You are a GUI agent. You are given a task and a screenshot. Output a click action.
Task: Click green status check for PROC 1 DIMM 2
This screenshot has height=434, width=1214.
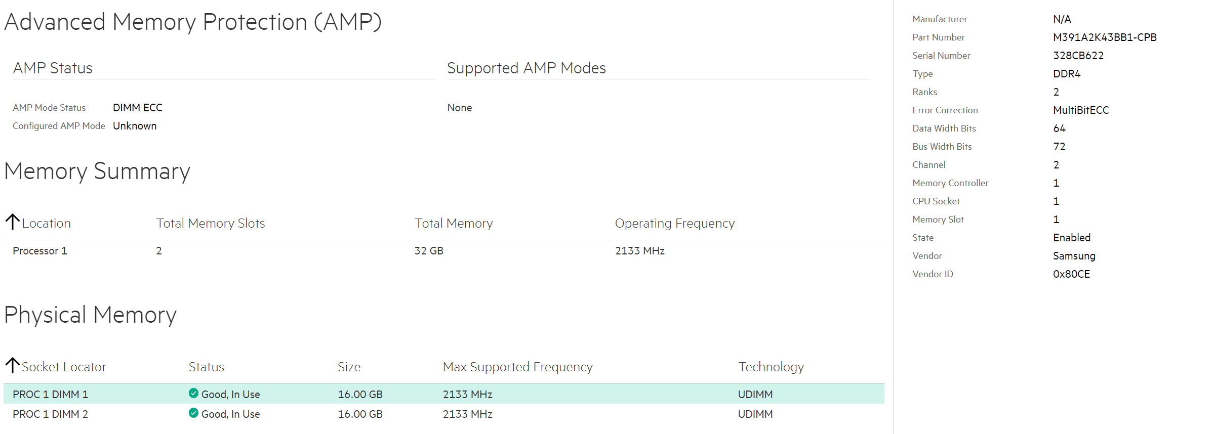click(193, 413)
